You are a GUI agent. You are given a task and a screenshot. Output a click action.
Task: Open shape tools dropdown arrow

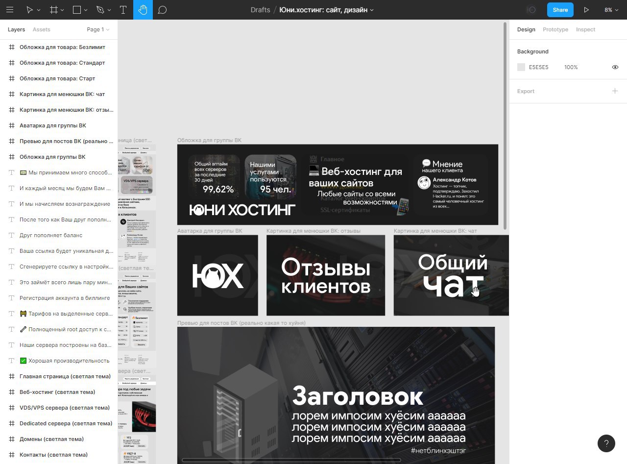(86, 10)
